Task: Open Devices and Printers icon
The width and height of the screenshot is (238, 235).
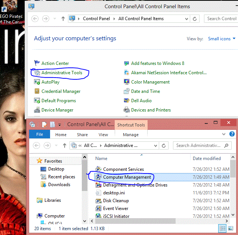Action: [x=126, y=110]
